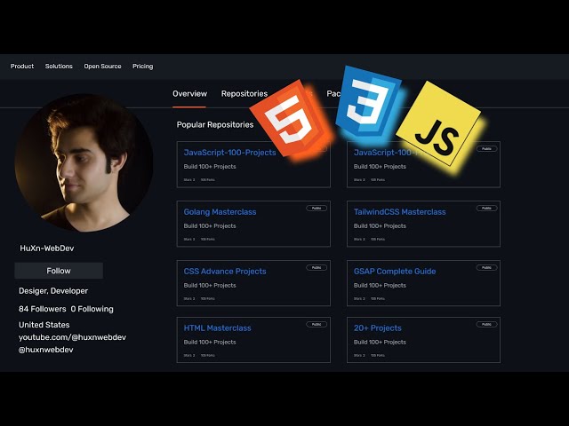
Task: Open the standalone @huxnwebdev handle link
Action: 45,350
